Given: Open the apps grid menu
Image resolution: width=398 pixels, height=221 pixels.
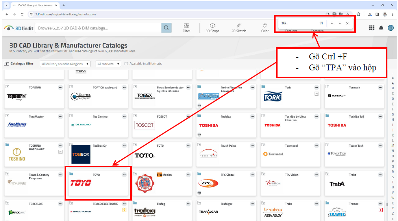Looking at the screenshot, I should pos(372,28).
